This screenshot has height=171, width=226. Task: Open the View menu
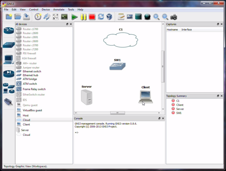tap(23, 9)
